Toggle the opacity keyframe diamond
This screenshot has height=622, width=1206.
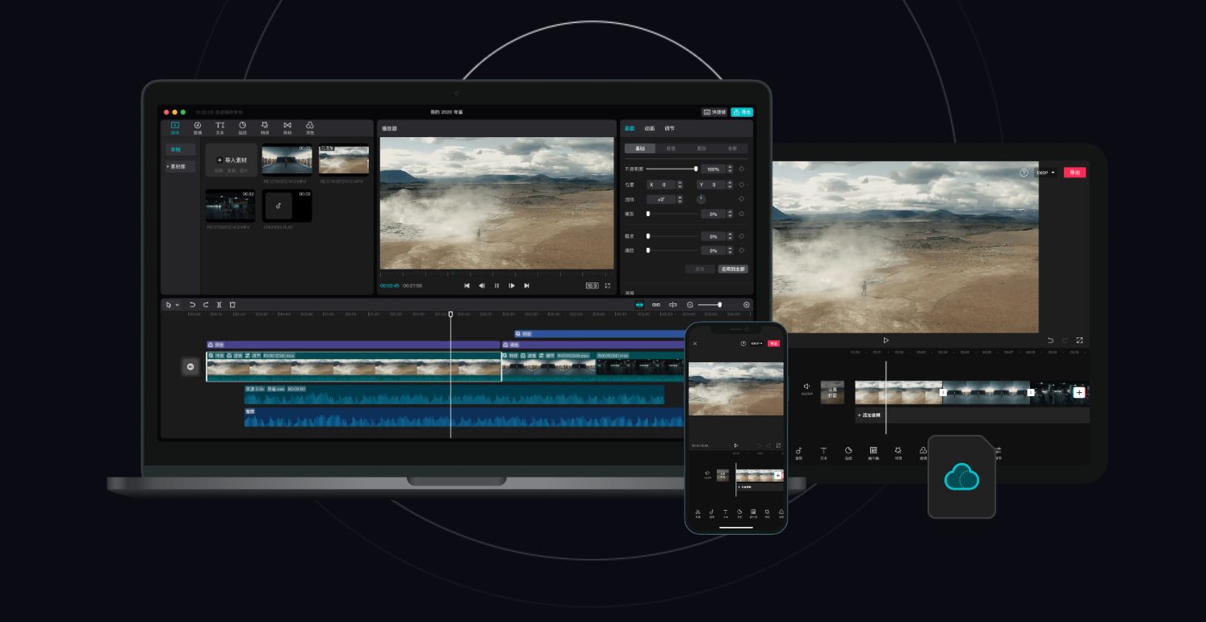742,169
